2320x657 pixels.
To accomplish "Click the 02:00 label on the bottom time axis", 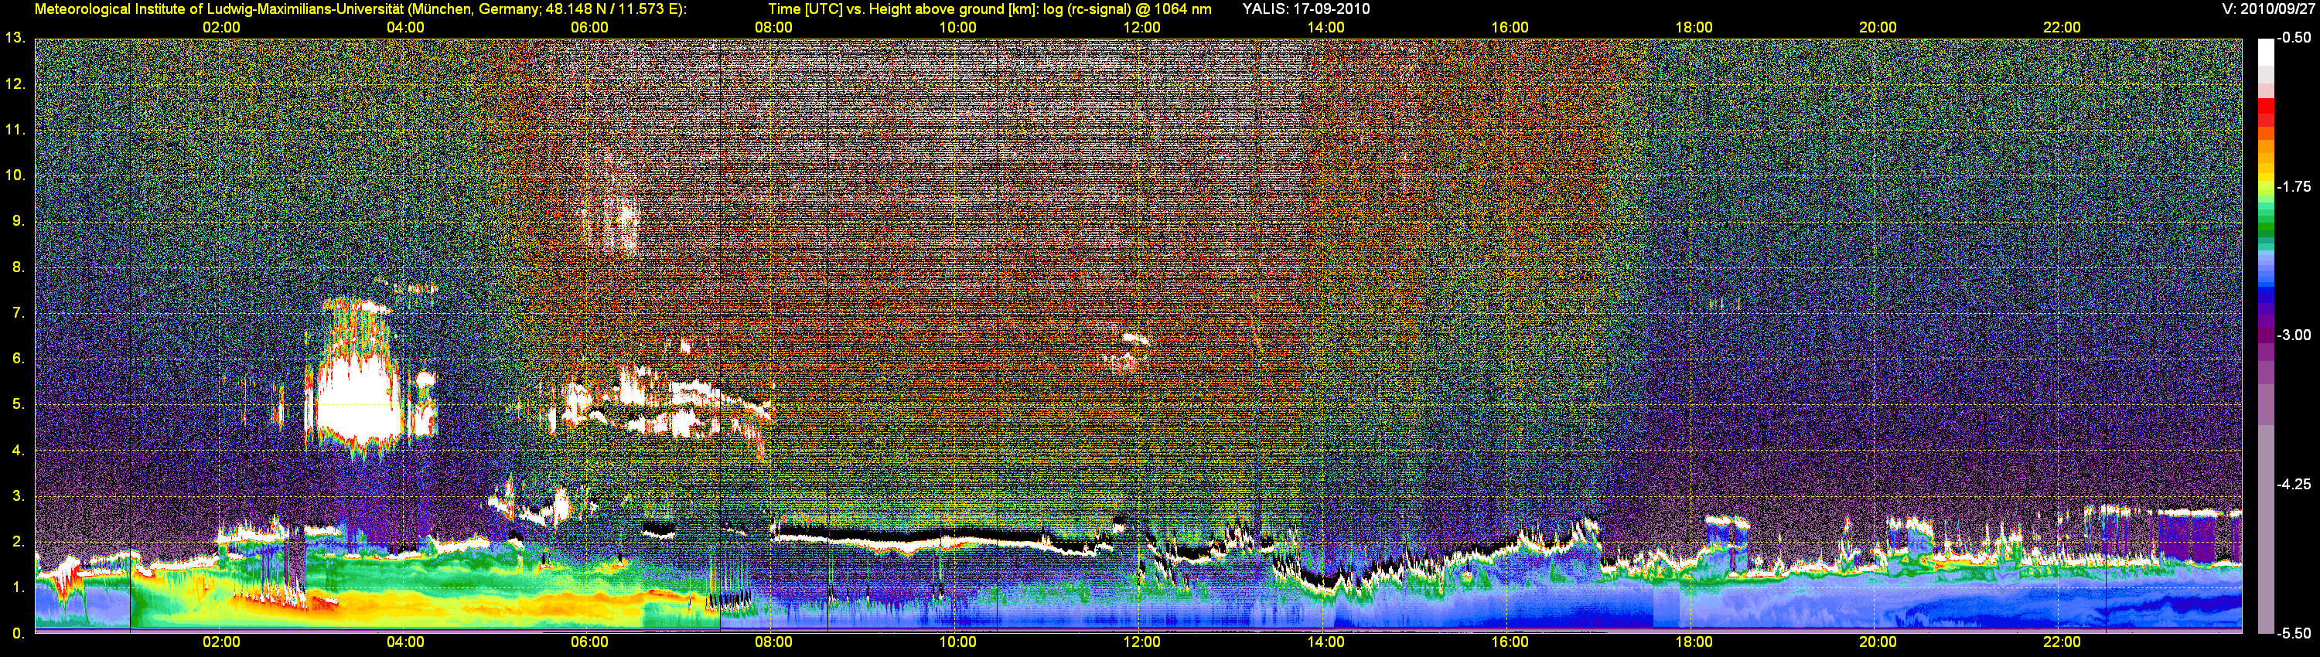I will tap(221, 642).
